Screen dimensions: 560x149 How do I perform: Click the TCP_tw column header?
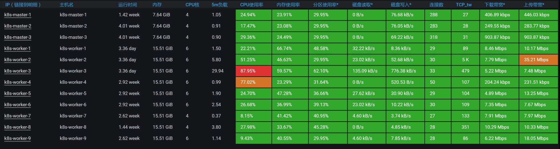[463, 5]
